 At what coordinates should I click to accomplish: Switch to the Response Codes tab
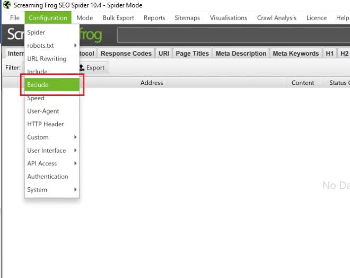[x=126, y=54]
